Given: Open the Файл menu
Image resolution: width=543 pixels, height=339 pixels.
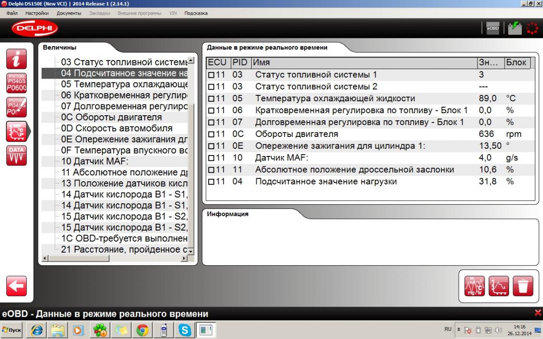Looking at the screenshot, I should [x=12, y=13].
